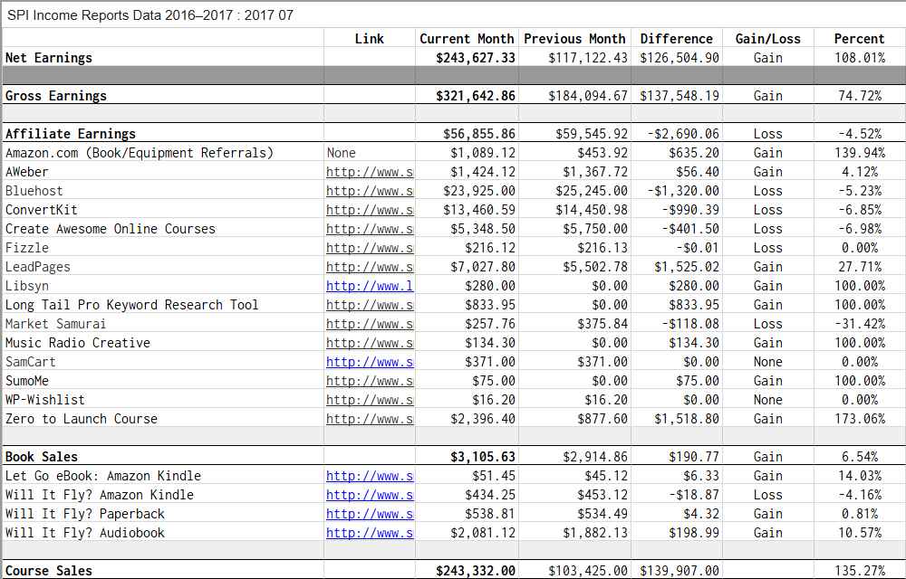Select the $117,122.43 previous month cell
Image resolution: width=906 pixels, height=579 pixels.
pos(588,58)
